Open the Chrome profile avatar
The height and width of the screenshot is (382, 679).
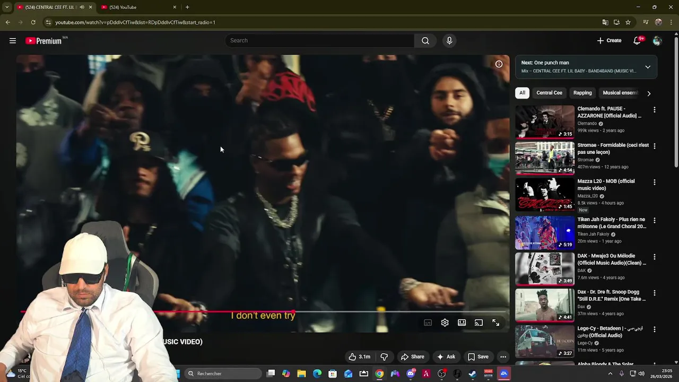(x=658, y=22)
